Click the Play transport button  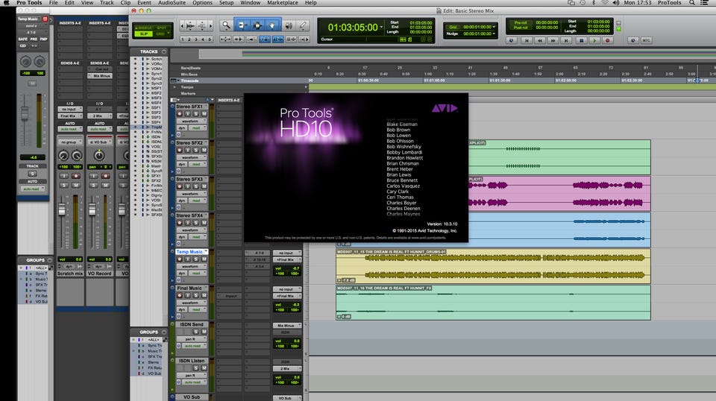[x=594, y=40]
